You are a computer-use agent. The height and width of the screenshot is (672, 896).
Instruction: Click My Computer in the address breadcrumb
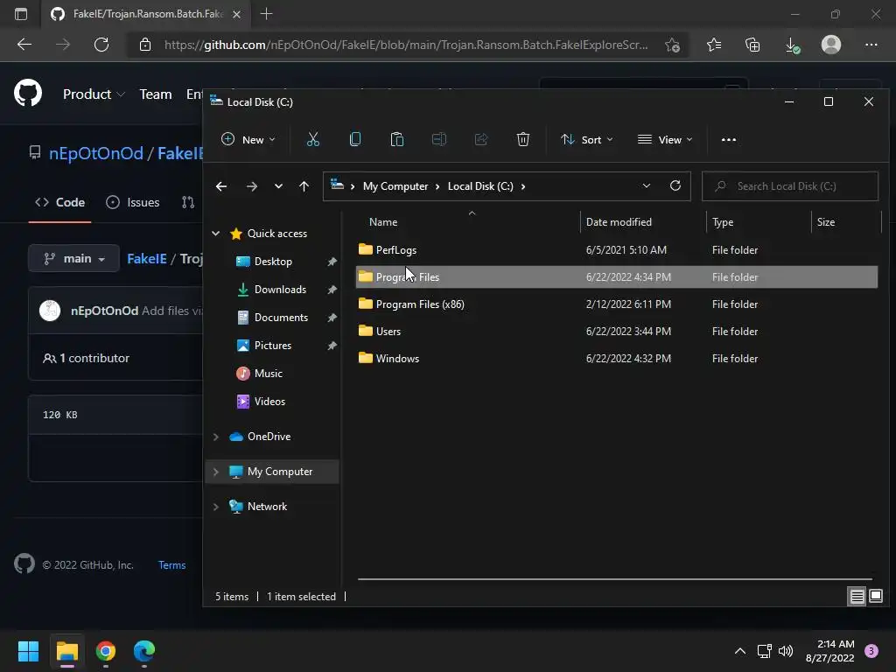[x=395, y=185]
